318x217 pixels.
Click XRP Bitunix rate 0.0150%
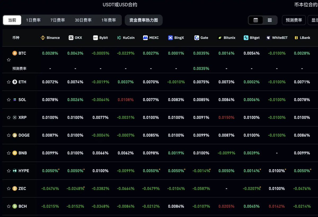click(x=226, y=117)
